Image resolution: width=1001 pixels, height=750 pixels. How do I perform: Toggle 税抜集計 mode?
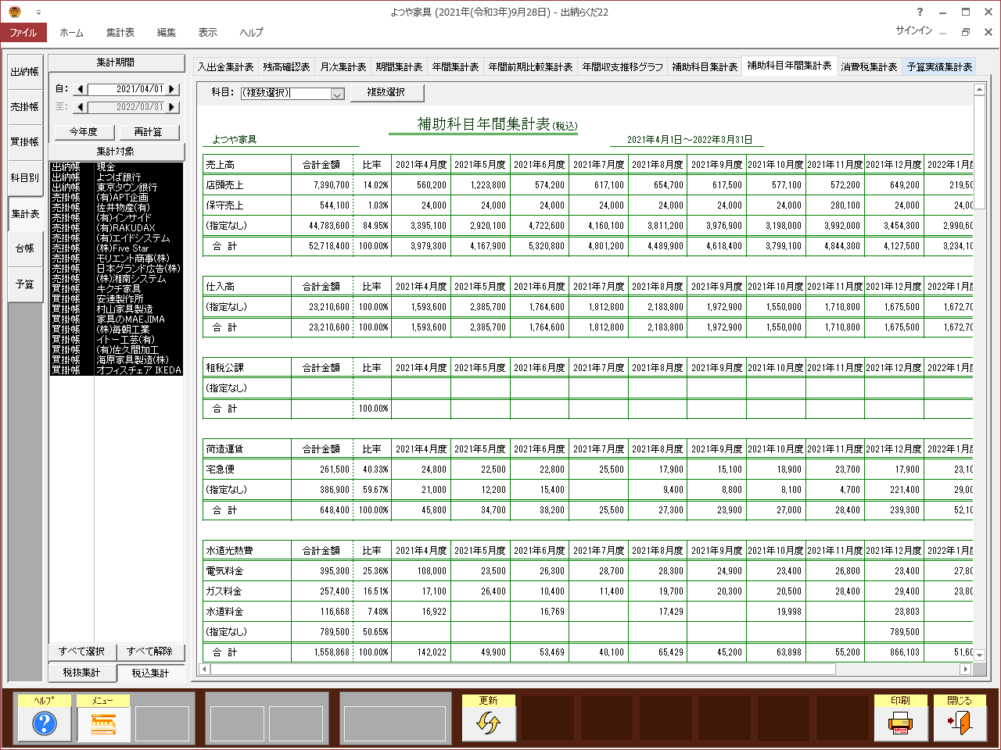(82, 673)
